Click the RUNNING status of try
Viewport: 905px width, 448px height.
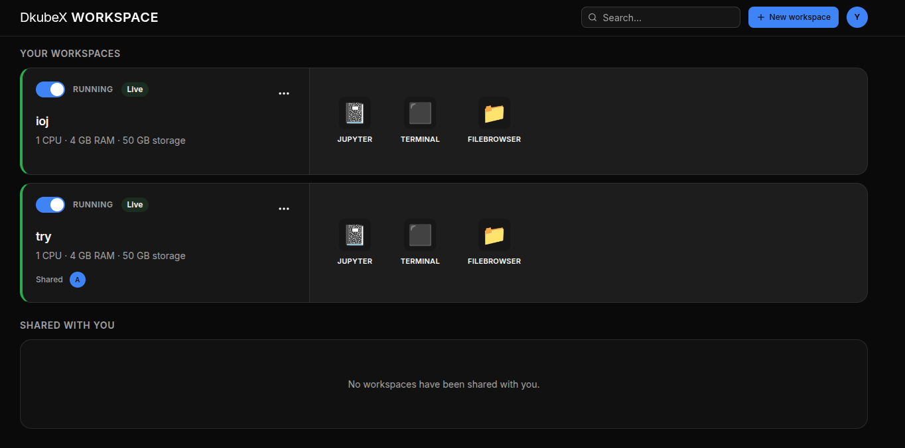click(93, 205)
